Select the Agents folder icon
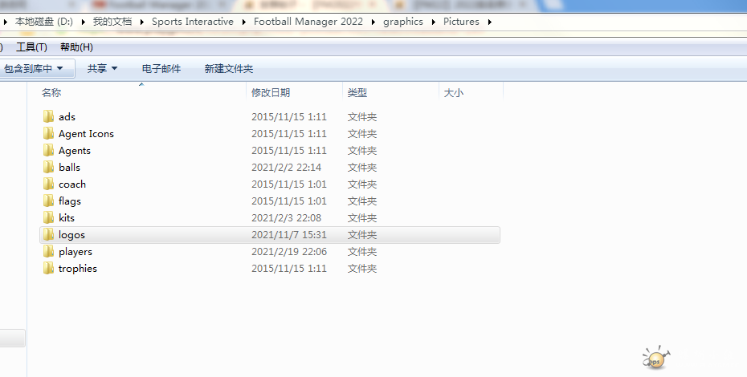 tap(48, 151)
